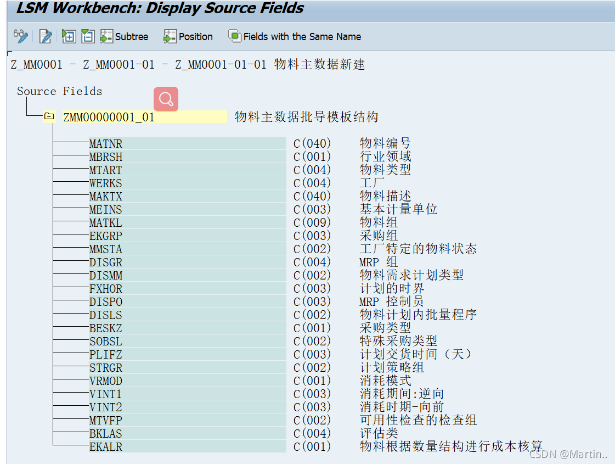Collapse the ZMM00000001_01 folder node

click(49, 116)
